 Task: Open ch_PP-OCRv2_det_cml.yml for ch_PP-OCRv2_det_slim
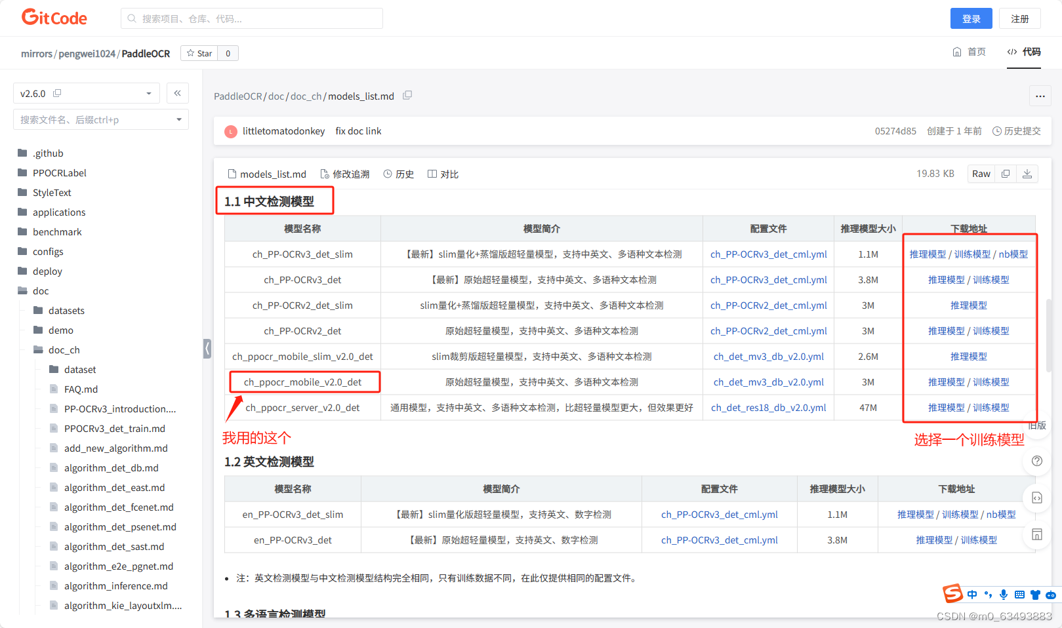pos(769,305)
